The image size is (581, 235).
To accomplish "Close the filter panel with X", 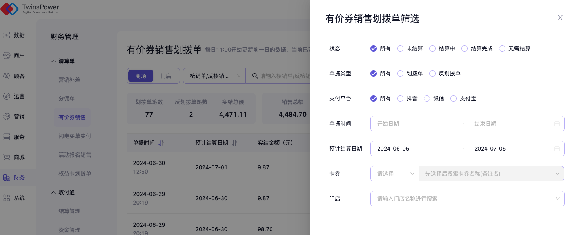I will 560,18.
